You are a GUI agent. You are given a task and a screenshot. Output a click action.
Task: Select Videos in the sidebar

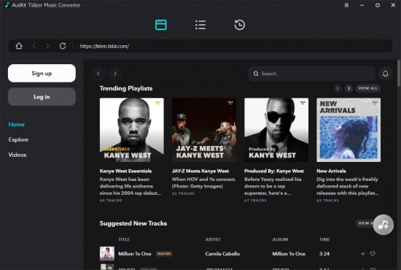pyautogui.click(x=17, y=155)
